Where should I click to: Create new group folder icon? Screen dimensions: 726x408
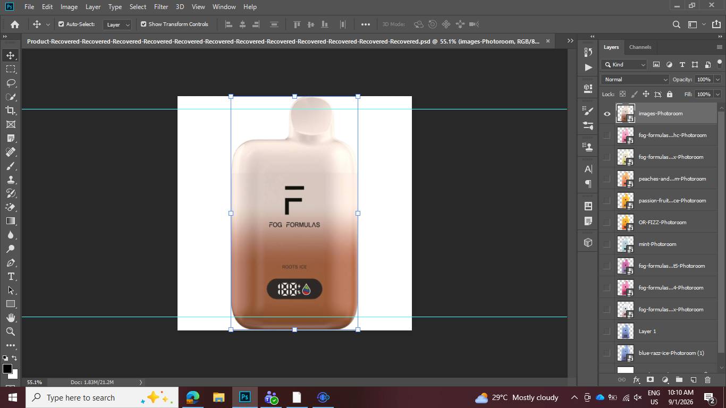pos(679,380)
